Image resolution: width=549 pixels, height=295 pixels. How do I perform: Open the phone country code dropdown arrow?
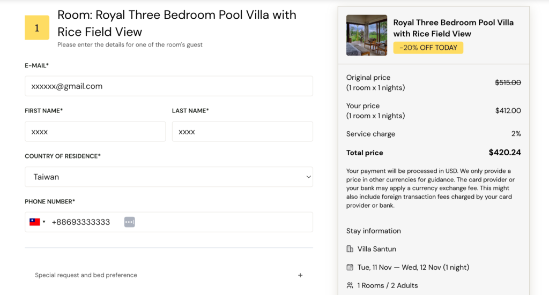pos(44,222)
